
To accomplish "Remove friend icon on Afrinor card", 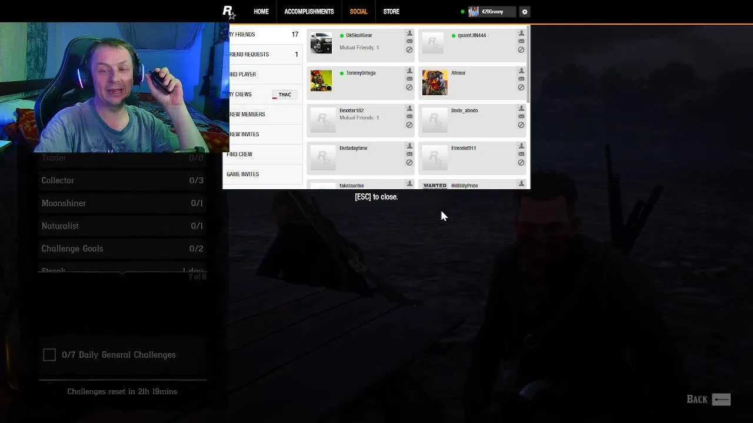I will click(x=521, y=71).
